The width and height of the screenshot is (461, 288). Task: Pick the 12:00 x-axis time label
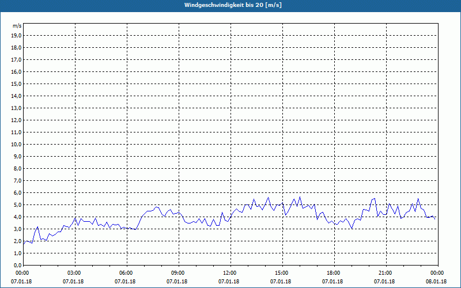click(231, 273)
